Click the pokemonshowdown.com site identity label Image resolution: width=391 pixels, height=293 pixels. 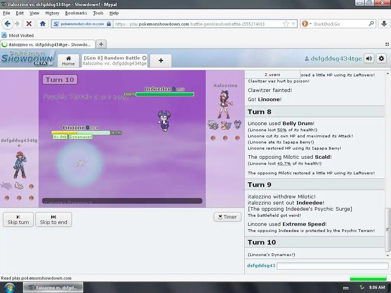click(x=82, y=24)
